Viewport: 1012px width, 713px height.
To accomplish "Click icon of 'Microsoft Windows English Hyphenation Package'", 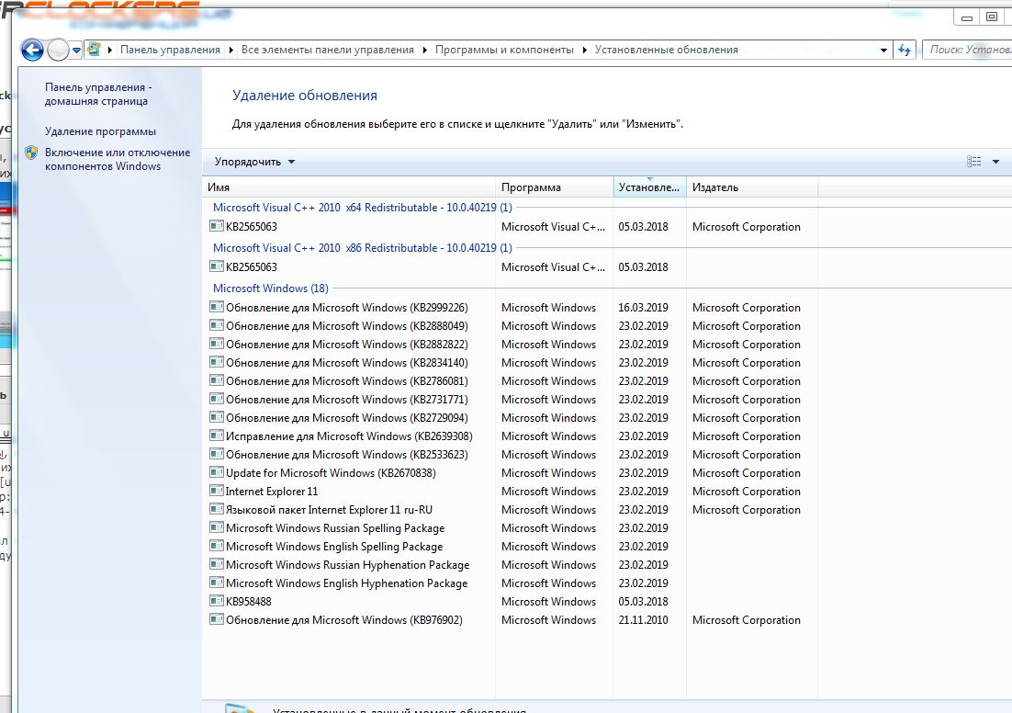I will (216, 583).
